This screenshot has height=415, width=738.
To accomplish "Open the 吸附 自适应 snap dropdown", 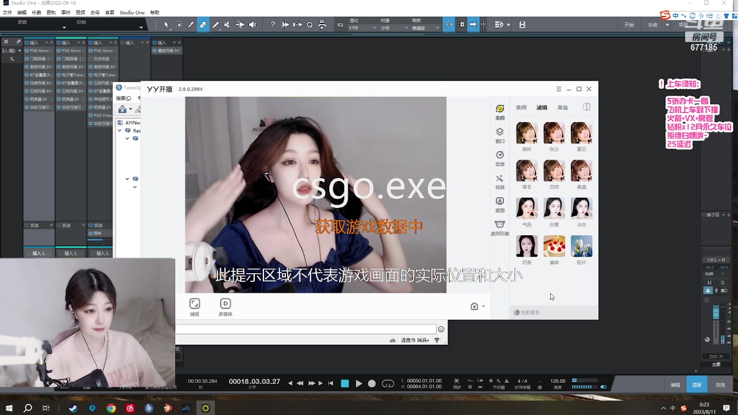I will (x=425, y=28).
